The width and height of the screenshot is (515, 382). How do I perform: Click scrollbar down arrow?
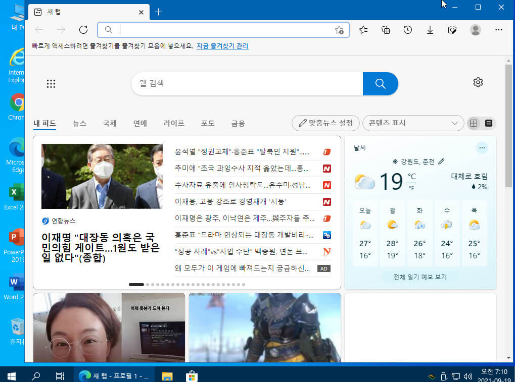pos(508,358)
